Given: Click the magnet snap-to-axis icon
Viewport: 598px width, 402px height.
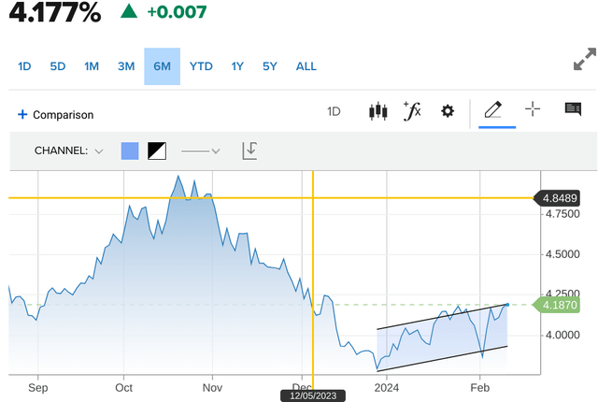Looking at the screenshot, I should 249,151.
